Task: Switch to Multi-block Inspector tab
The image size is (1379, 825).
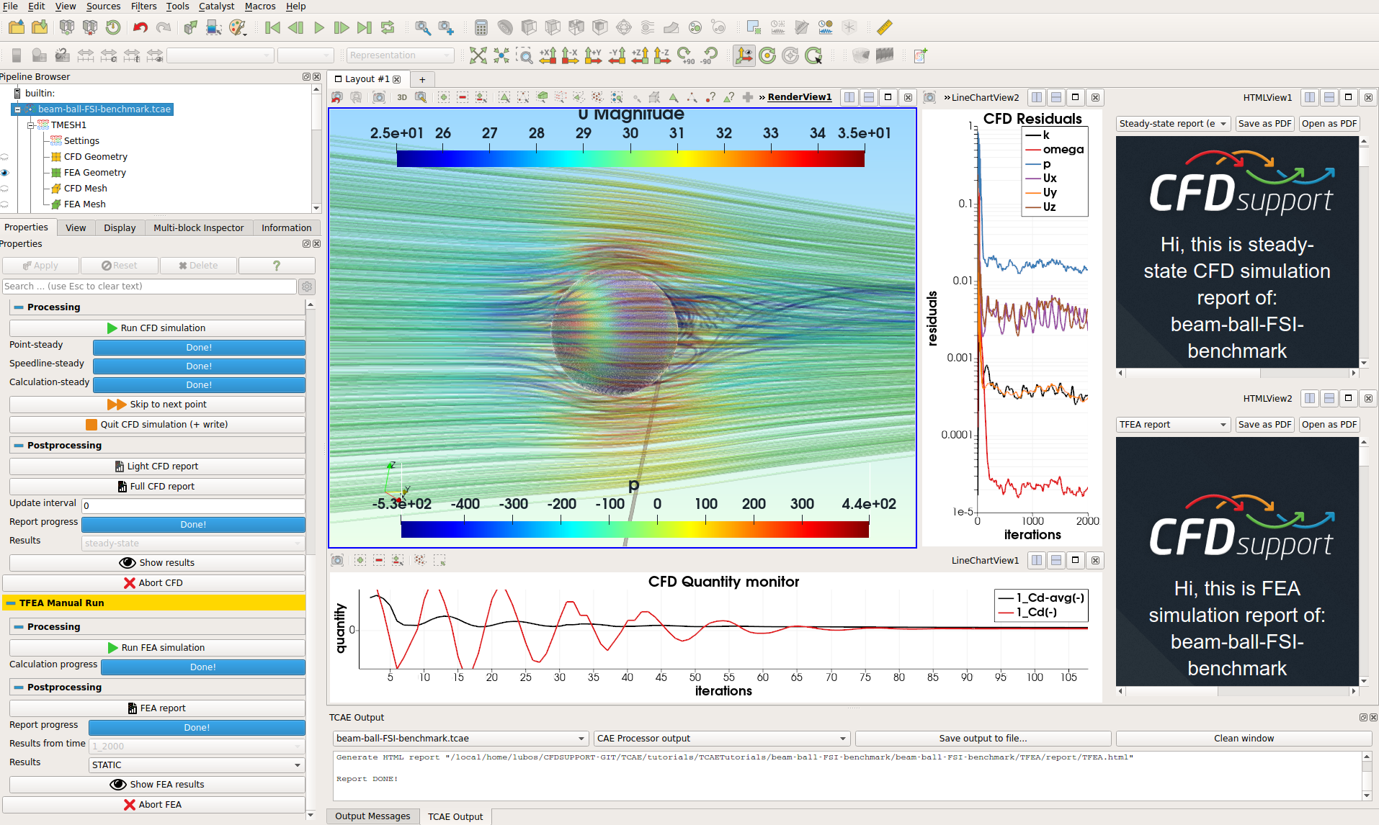Action: tap(198, 228)
